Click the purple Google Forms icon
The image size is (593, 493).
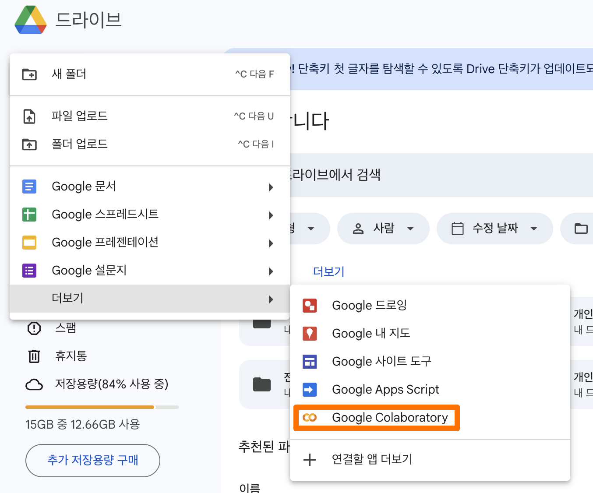pyautogui.click(x=29, y=271)
